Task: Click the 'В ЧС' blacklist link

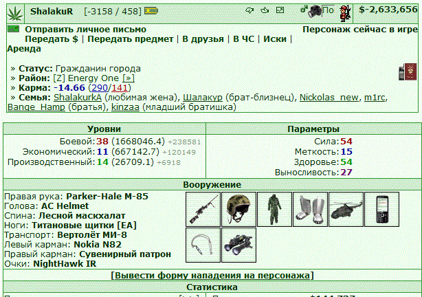Action: [x=243, y=39]
